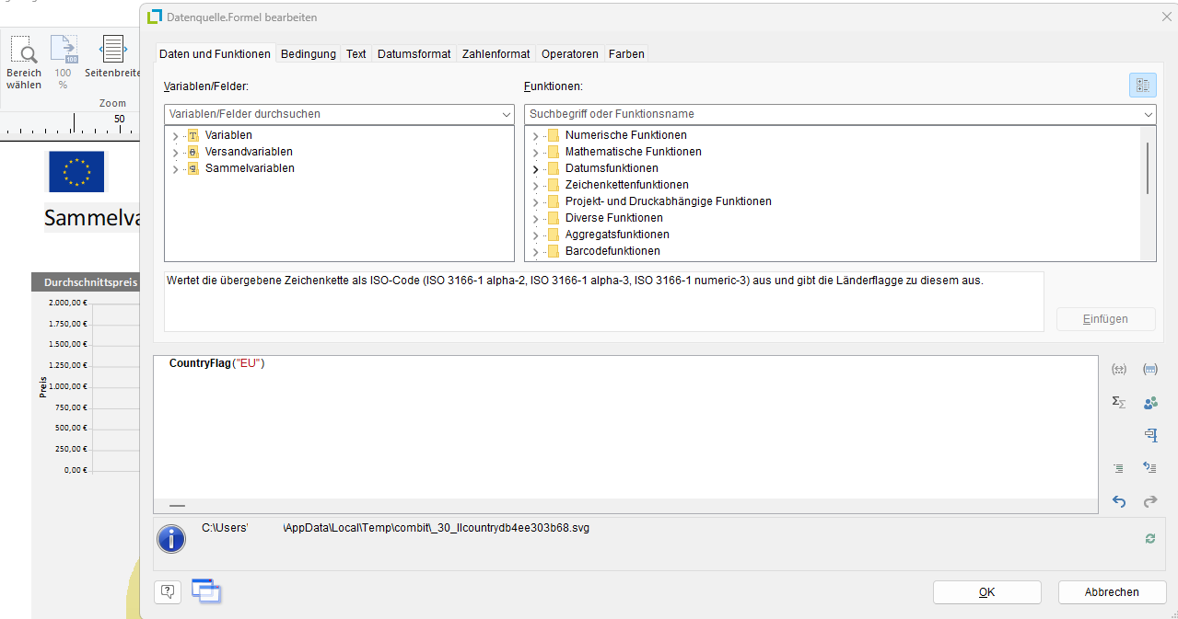This screenshot has height=619, width=1178.
Task: Click the green refresh result icon
Action: pos(1149,539)
